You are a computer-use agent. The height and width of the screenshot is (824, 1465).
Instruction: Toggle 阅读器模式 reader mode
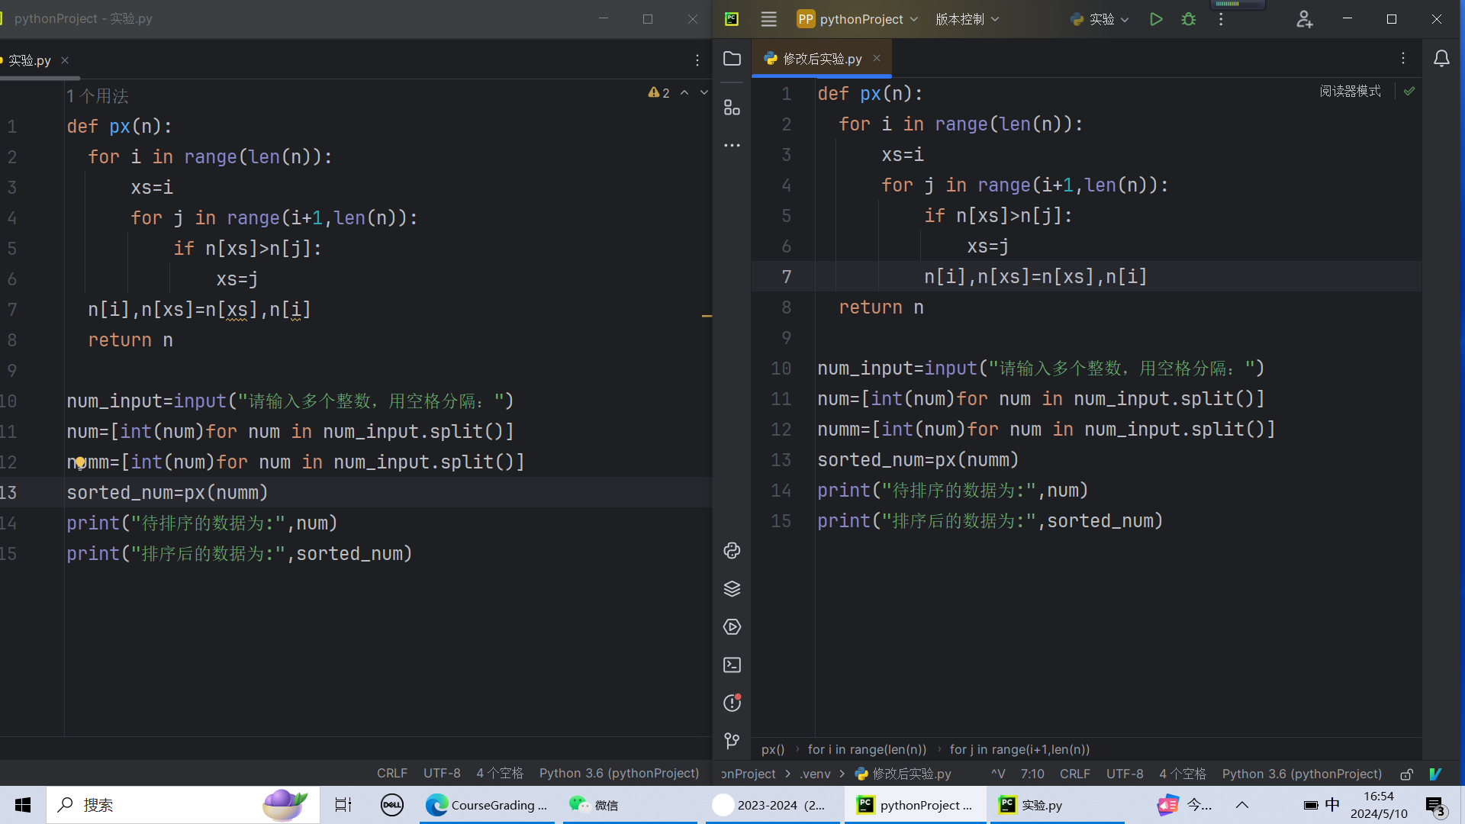[x=1350, y=92]
